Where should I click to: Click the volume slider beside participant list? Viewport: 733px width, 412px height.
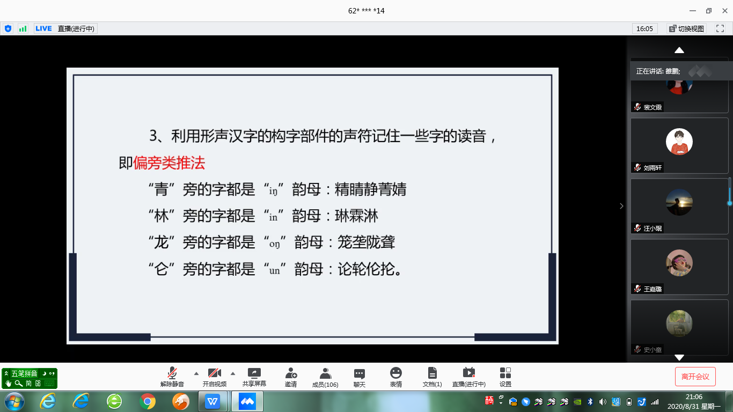point(729,203)
